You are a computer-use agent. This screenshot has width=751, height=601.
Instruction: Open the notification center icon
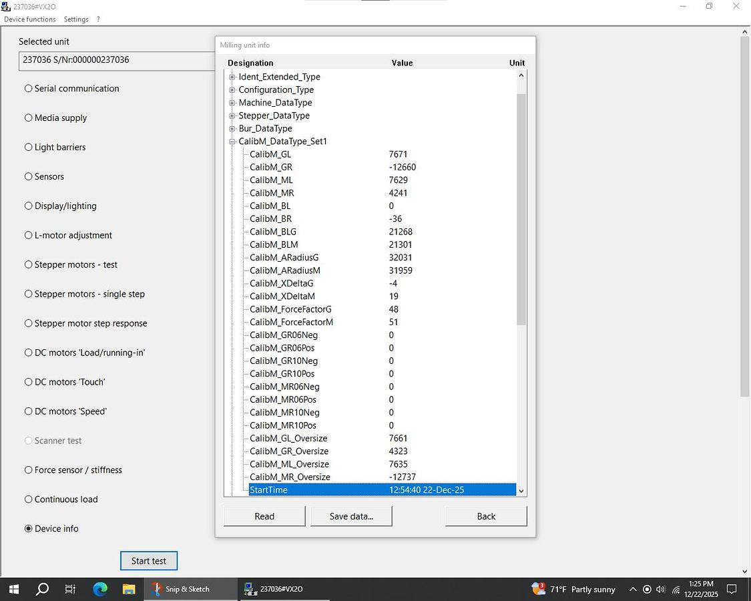pos(732,589)
